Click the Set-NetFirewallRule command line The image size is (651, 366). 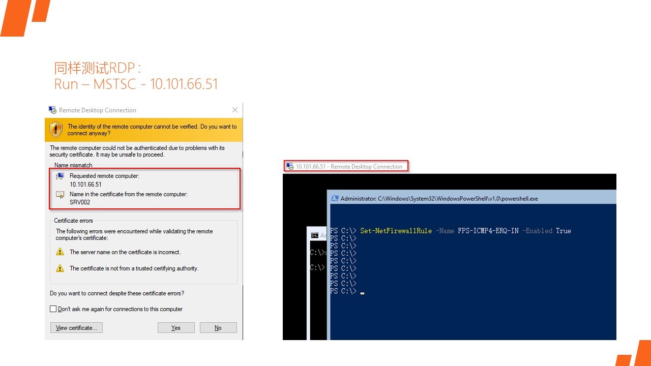pos(450,231)
